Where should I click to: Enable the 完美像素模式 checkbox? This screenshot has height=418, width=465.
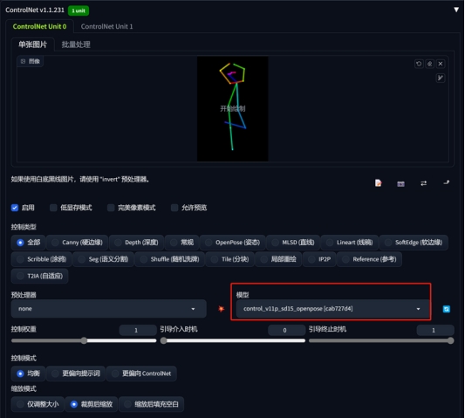(111, 208)
